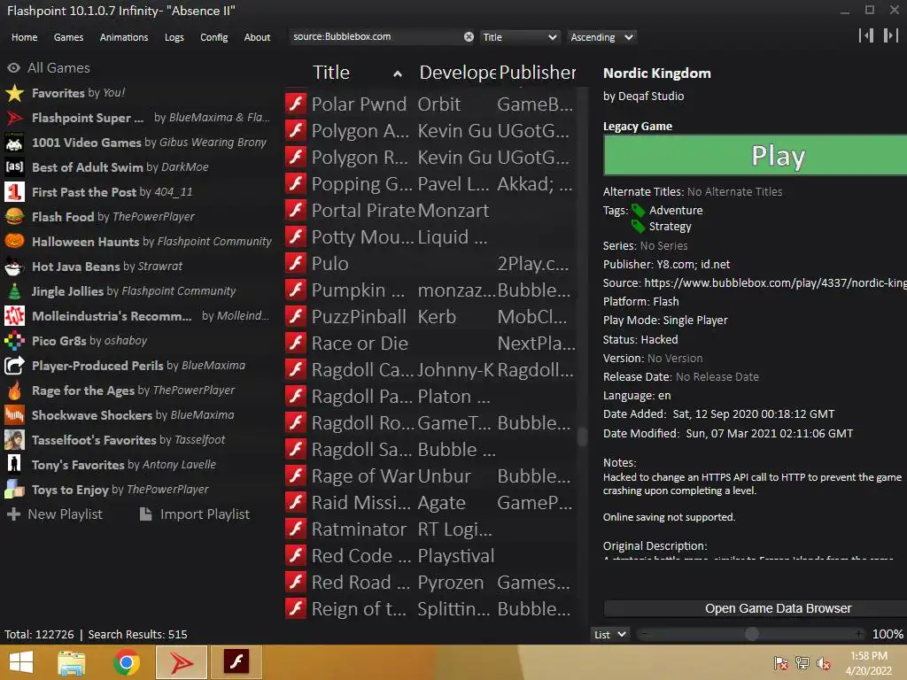
Task: Open the Animations menu
Action: [x=124, y=37]
